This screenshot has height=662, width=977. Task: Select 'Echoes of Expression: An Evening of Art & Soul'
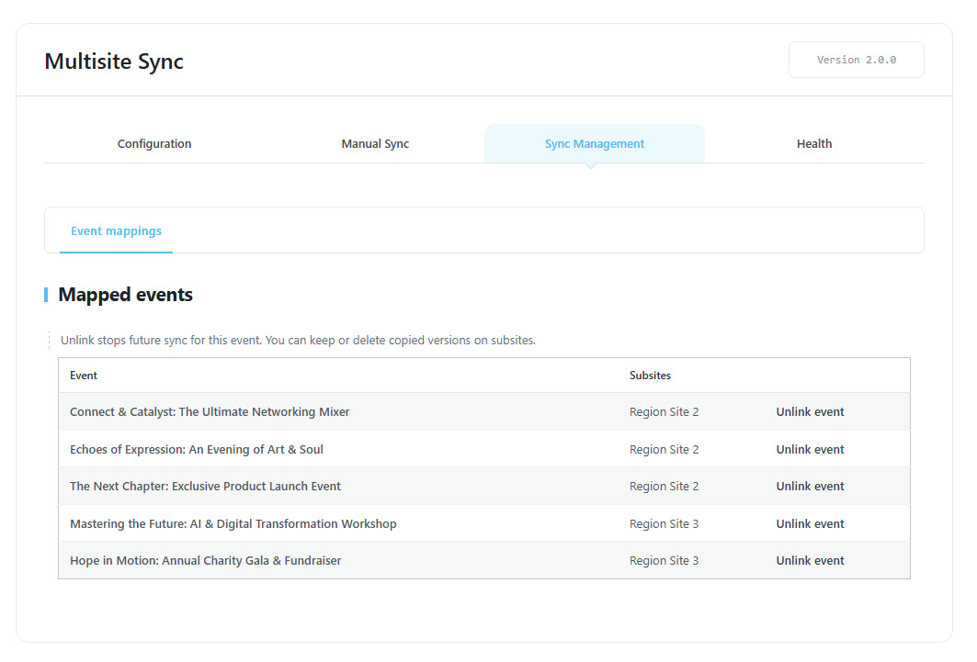tap(197, 449)
